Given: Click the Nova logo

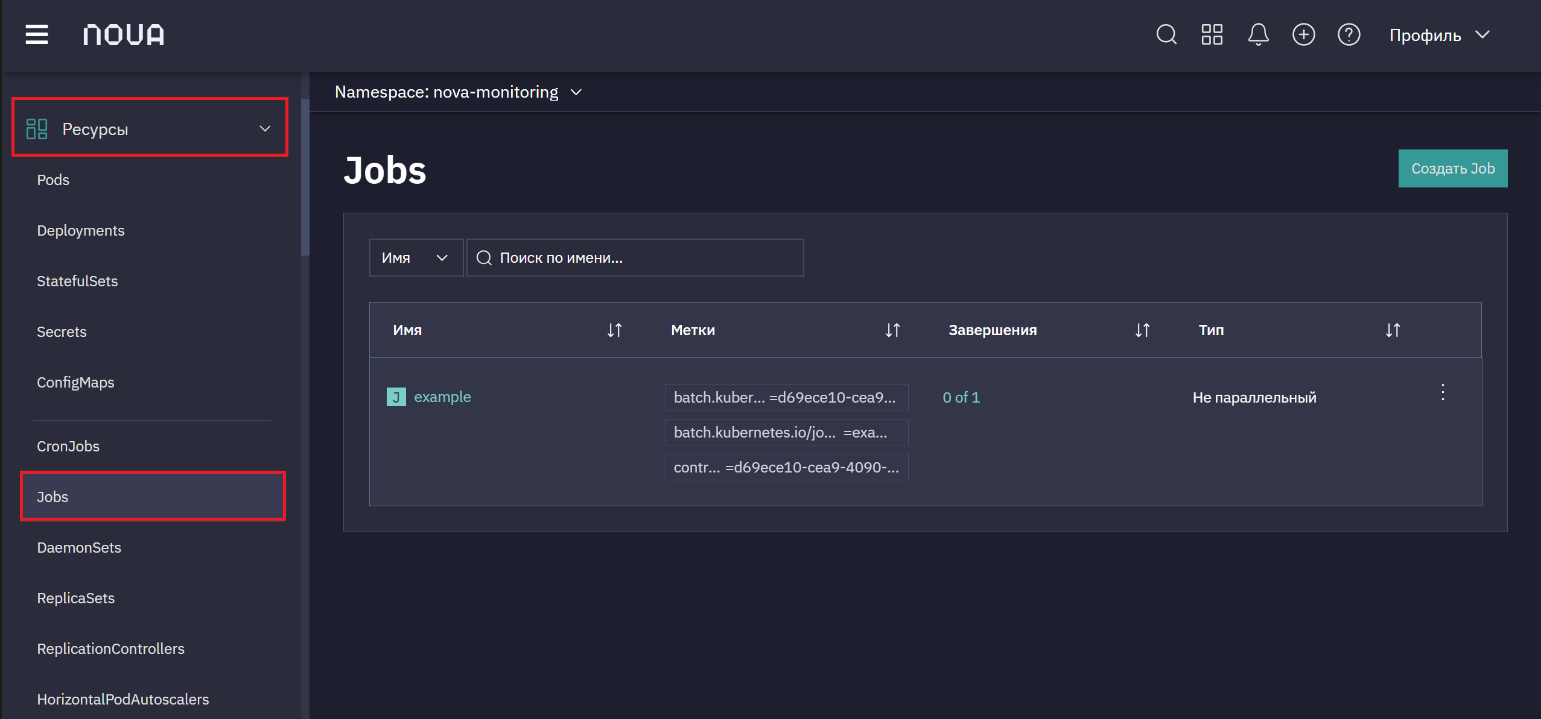Looking at the screenshot, I should [x=124, y=35].
